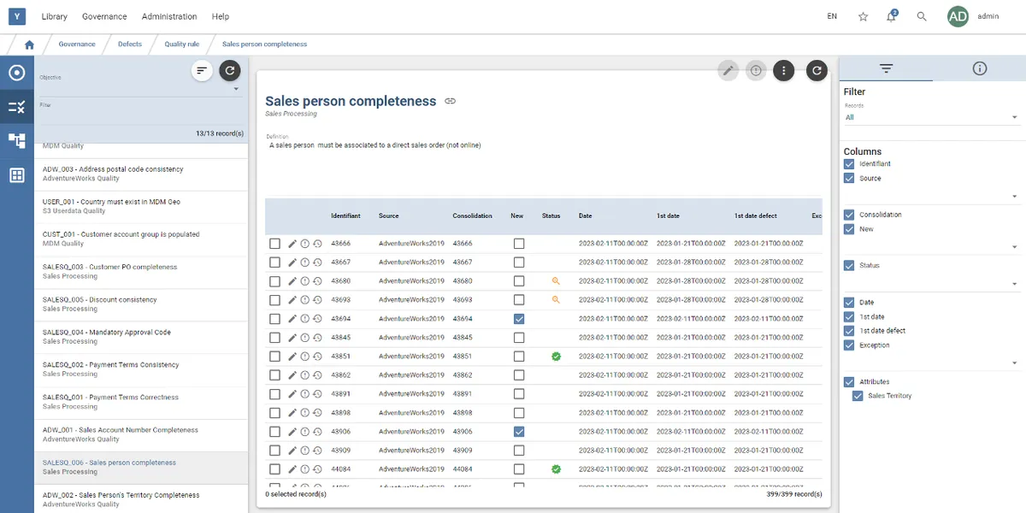Click exclamation icon for record 43680
Viewport: 1026px width, 513px height.
point(305,281)
